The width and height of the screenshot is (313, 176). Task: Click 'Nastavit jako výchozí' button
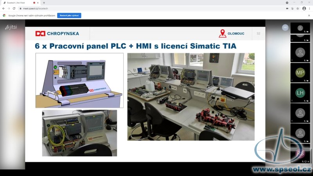pyautogui.click(x=69, y=15)
